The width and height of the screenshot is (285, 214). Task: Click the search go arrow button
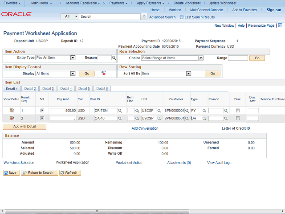144,16
